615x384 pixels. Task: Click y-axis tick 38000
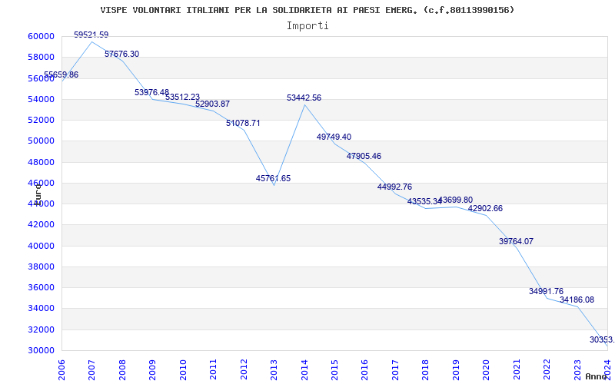click(x=41, y=266)
